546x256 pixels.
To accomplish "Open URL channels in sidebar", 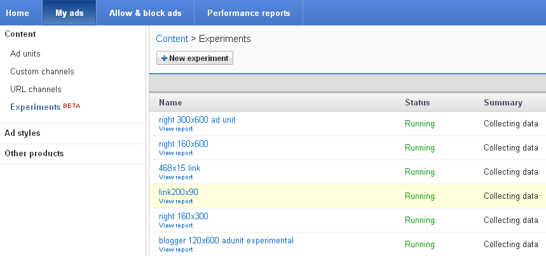I will pyautogui.click(x=36, y=90).
